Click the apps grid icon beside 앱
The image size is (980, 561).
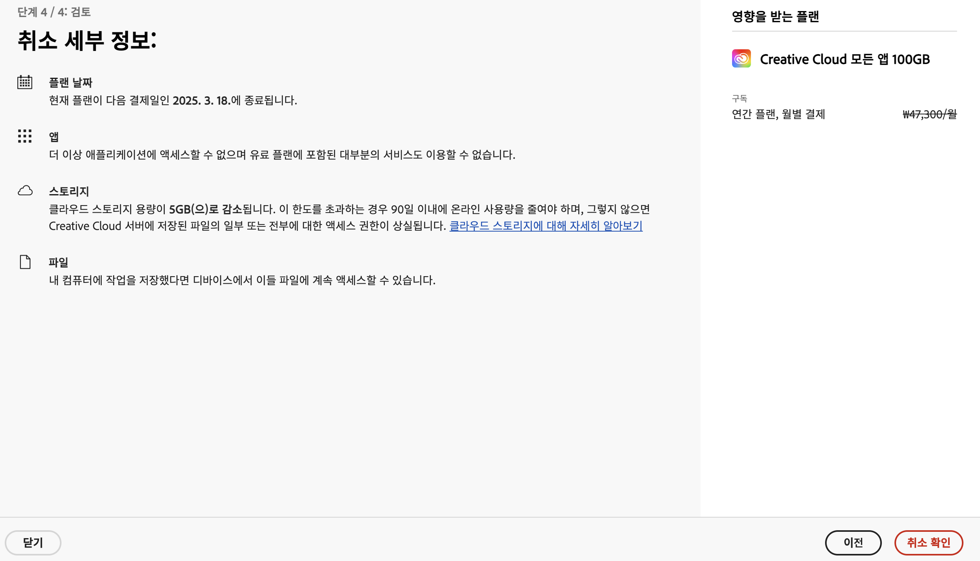click(x=25, y=136)
